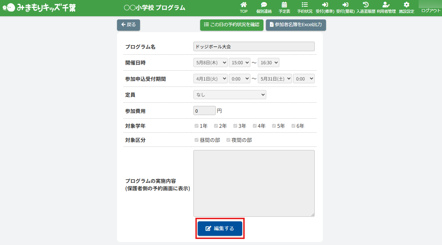Toggle the 6年 grade checkbox
Image resolution: width=442 pixels, height=245 pixels.
pyautogui.click(x=293, y=126)
